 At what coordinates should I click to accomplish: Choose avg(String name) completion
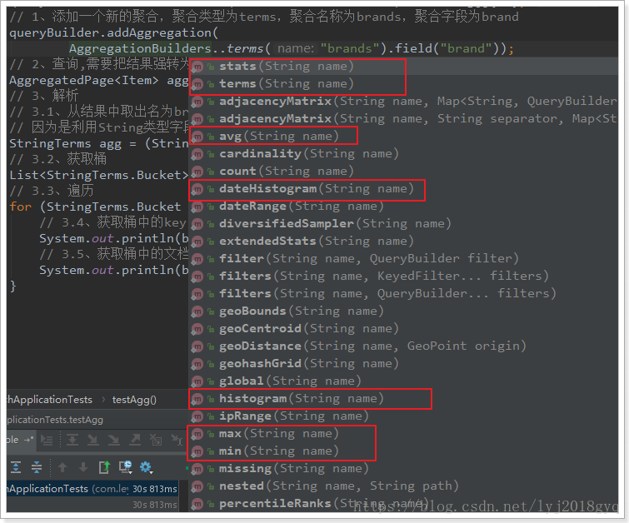[403, 137]
